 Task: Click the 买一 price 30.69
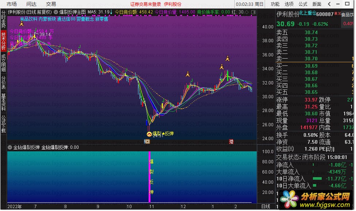(x=311, y=66)
